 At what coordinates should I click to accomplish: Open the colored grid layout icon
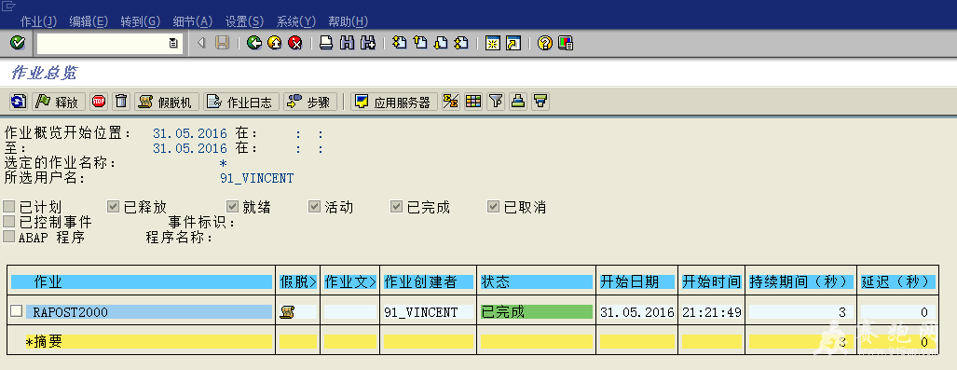click(x=473, y=102)
